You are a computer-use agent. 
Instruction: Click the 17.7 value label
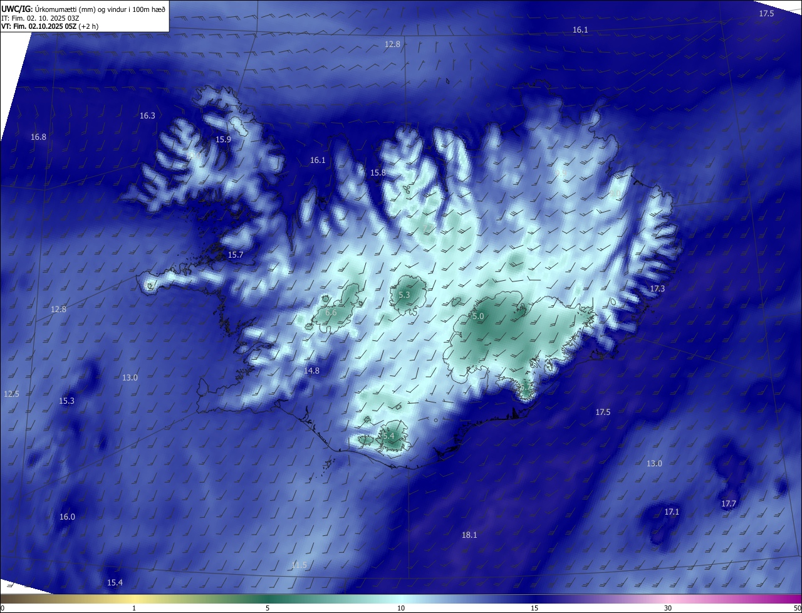pos(728,503)
